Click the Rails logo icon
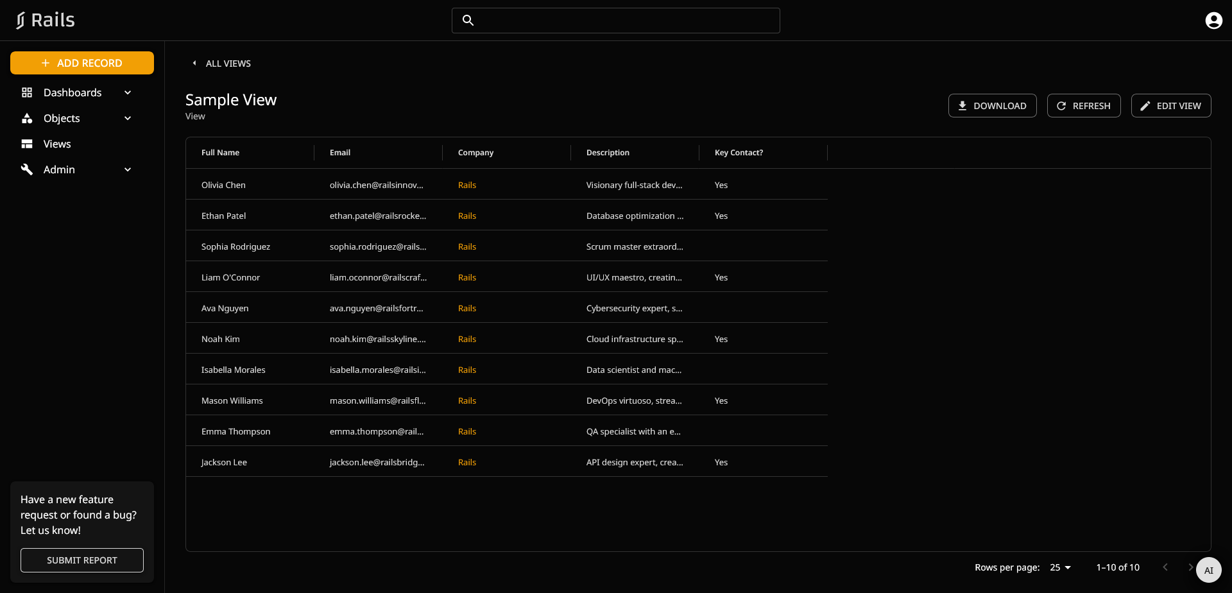The image size is (1232, 593). click(x=21, y=21)
